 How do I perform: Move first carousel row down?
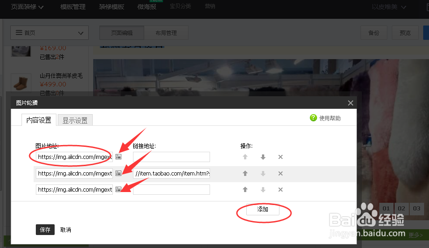coord(263,157)
